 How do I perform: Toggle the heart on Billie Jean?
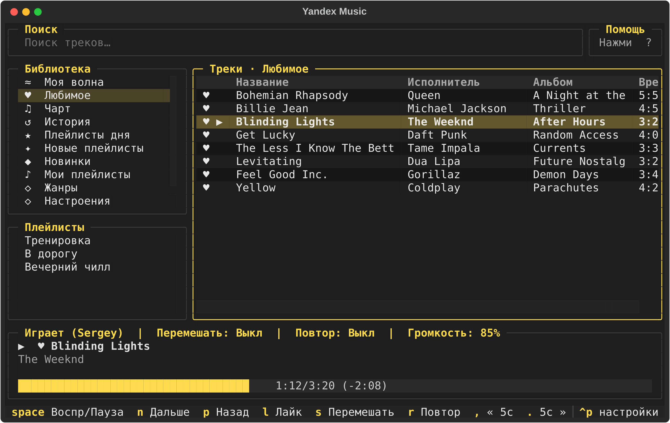[206, 109]
